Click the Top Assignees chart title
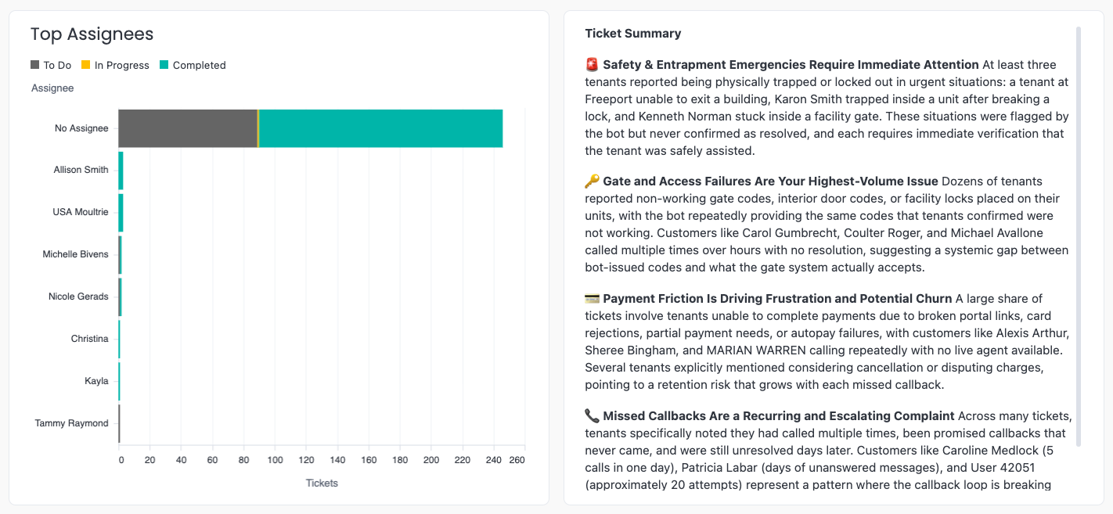 92,34
